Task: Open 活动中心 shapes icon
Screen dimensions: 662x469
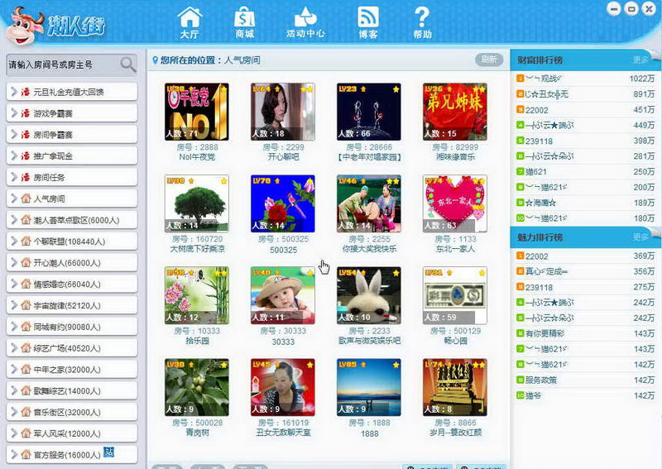Action: [305, 23]
